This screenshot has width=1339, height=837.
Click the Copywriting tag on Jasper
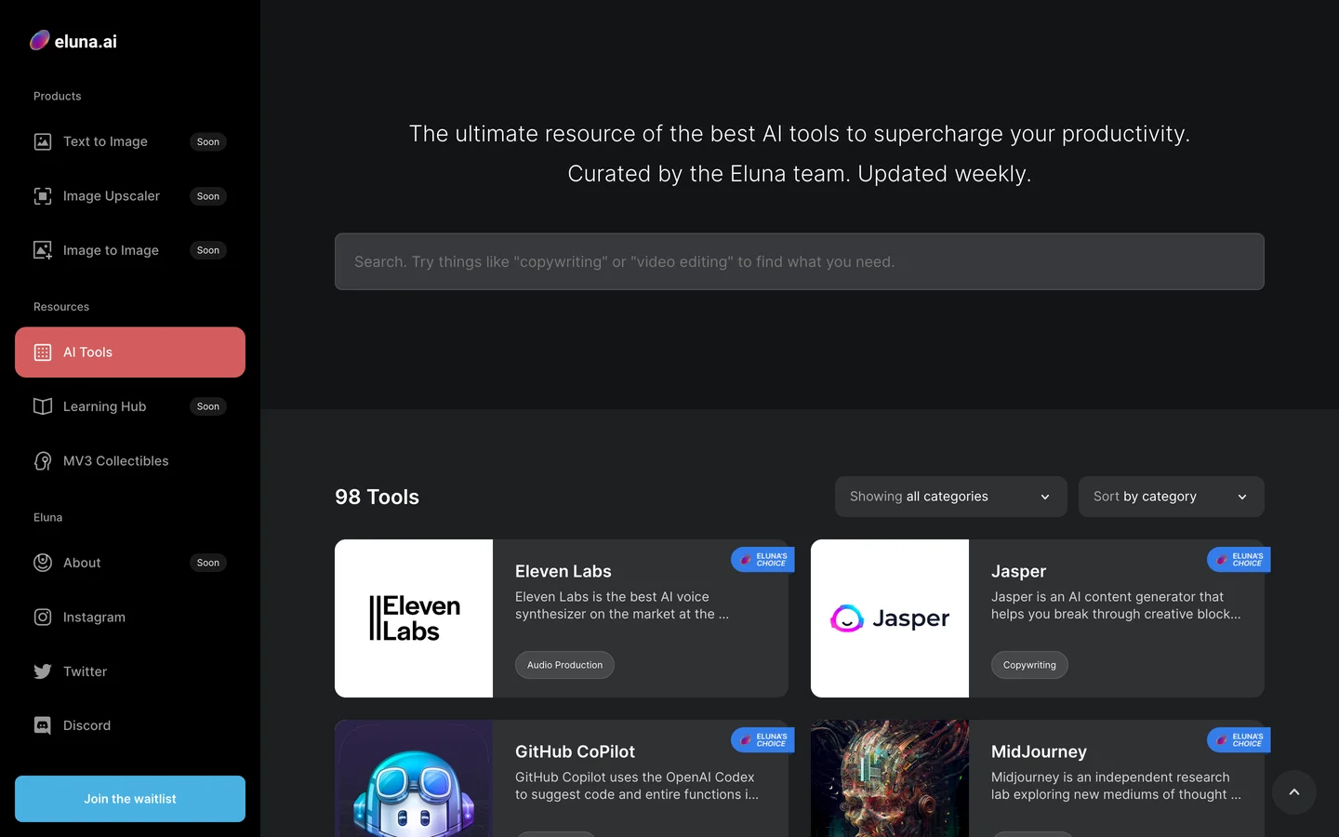click(1029, 665)
